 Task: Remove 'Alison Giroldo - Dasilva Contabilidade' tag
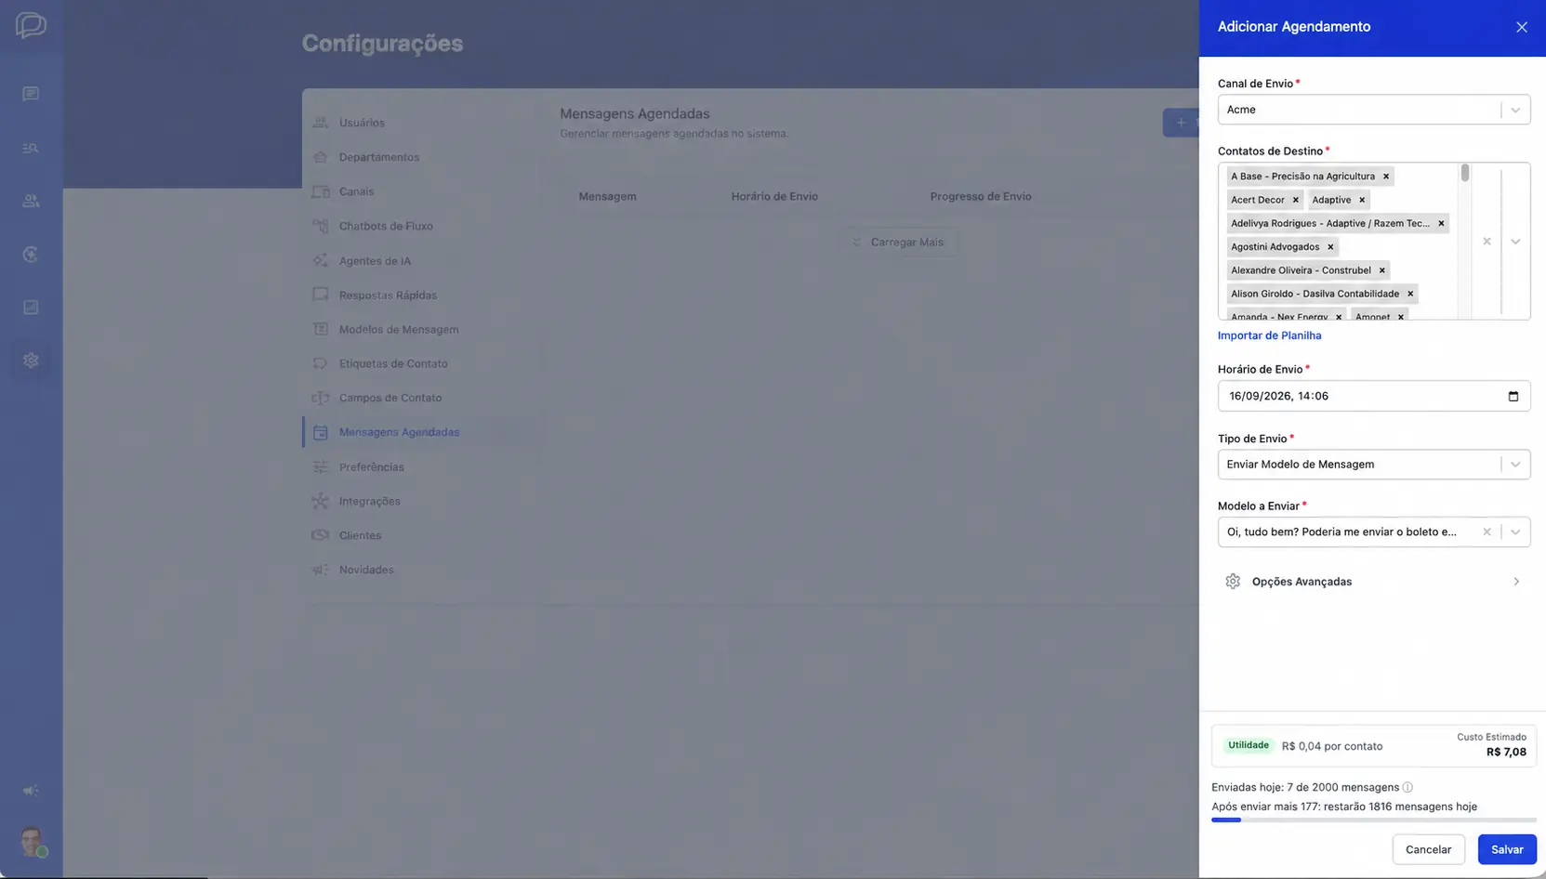click(x=1410, y=294)
